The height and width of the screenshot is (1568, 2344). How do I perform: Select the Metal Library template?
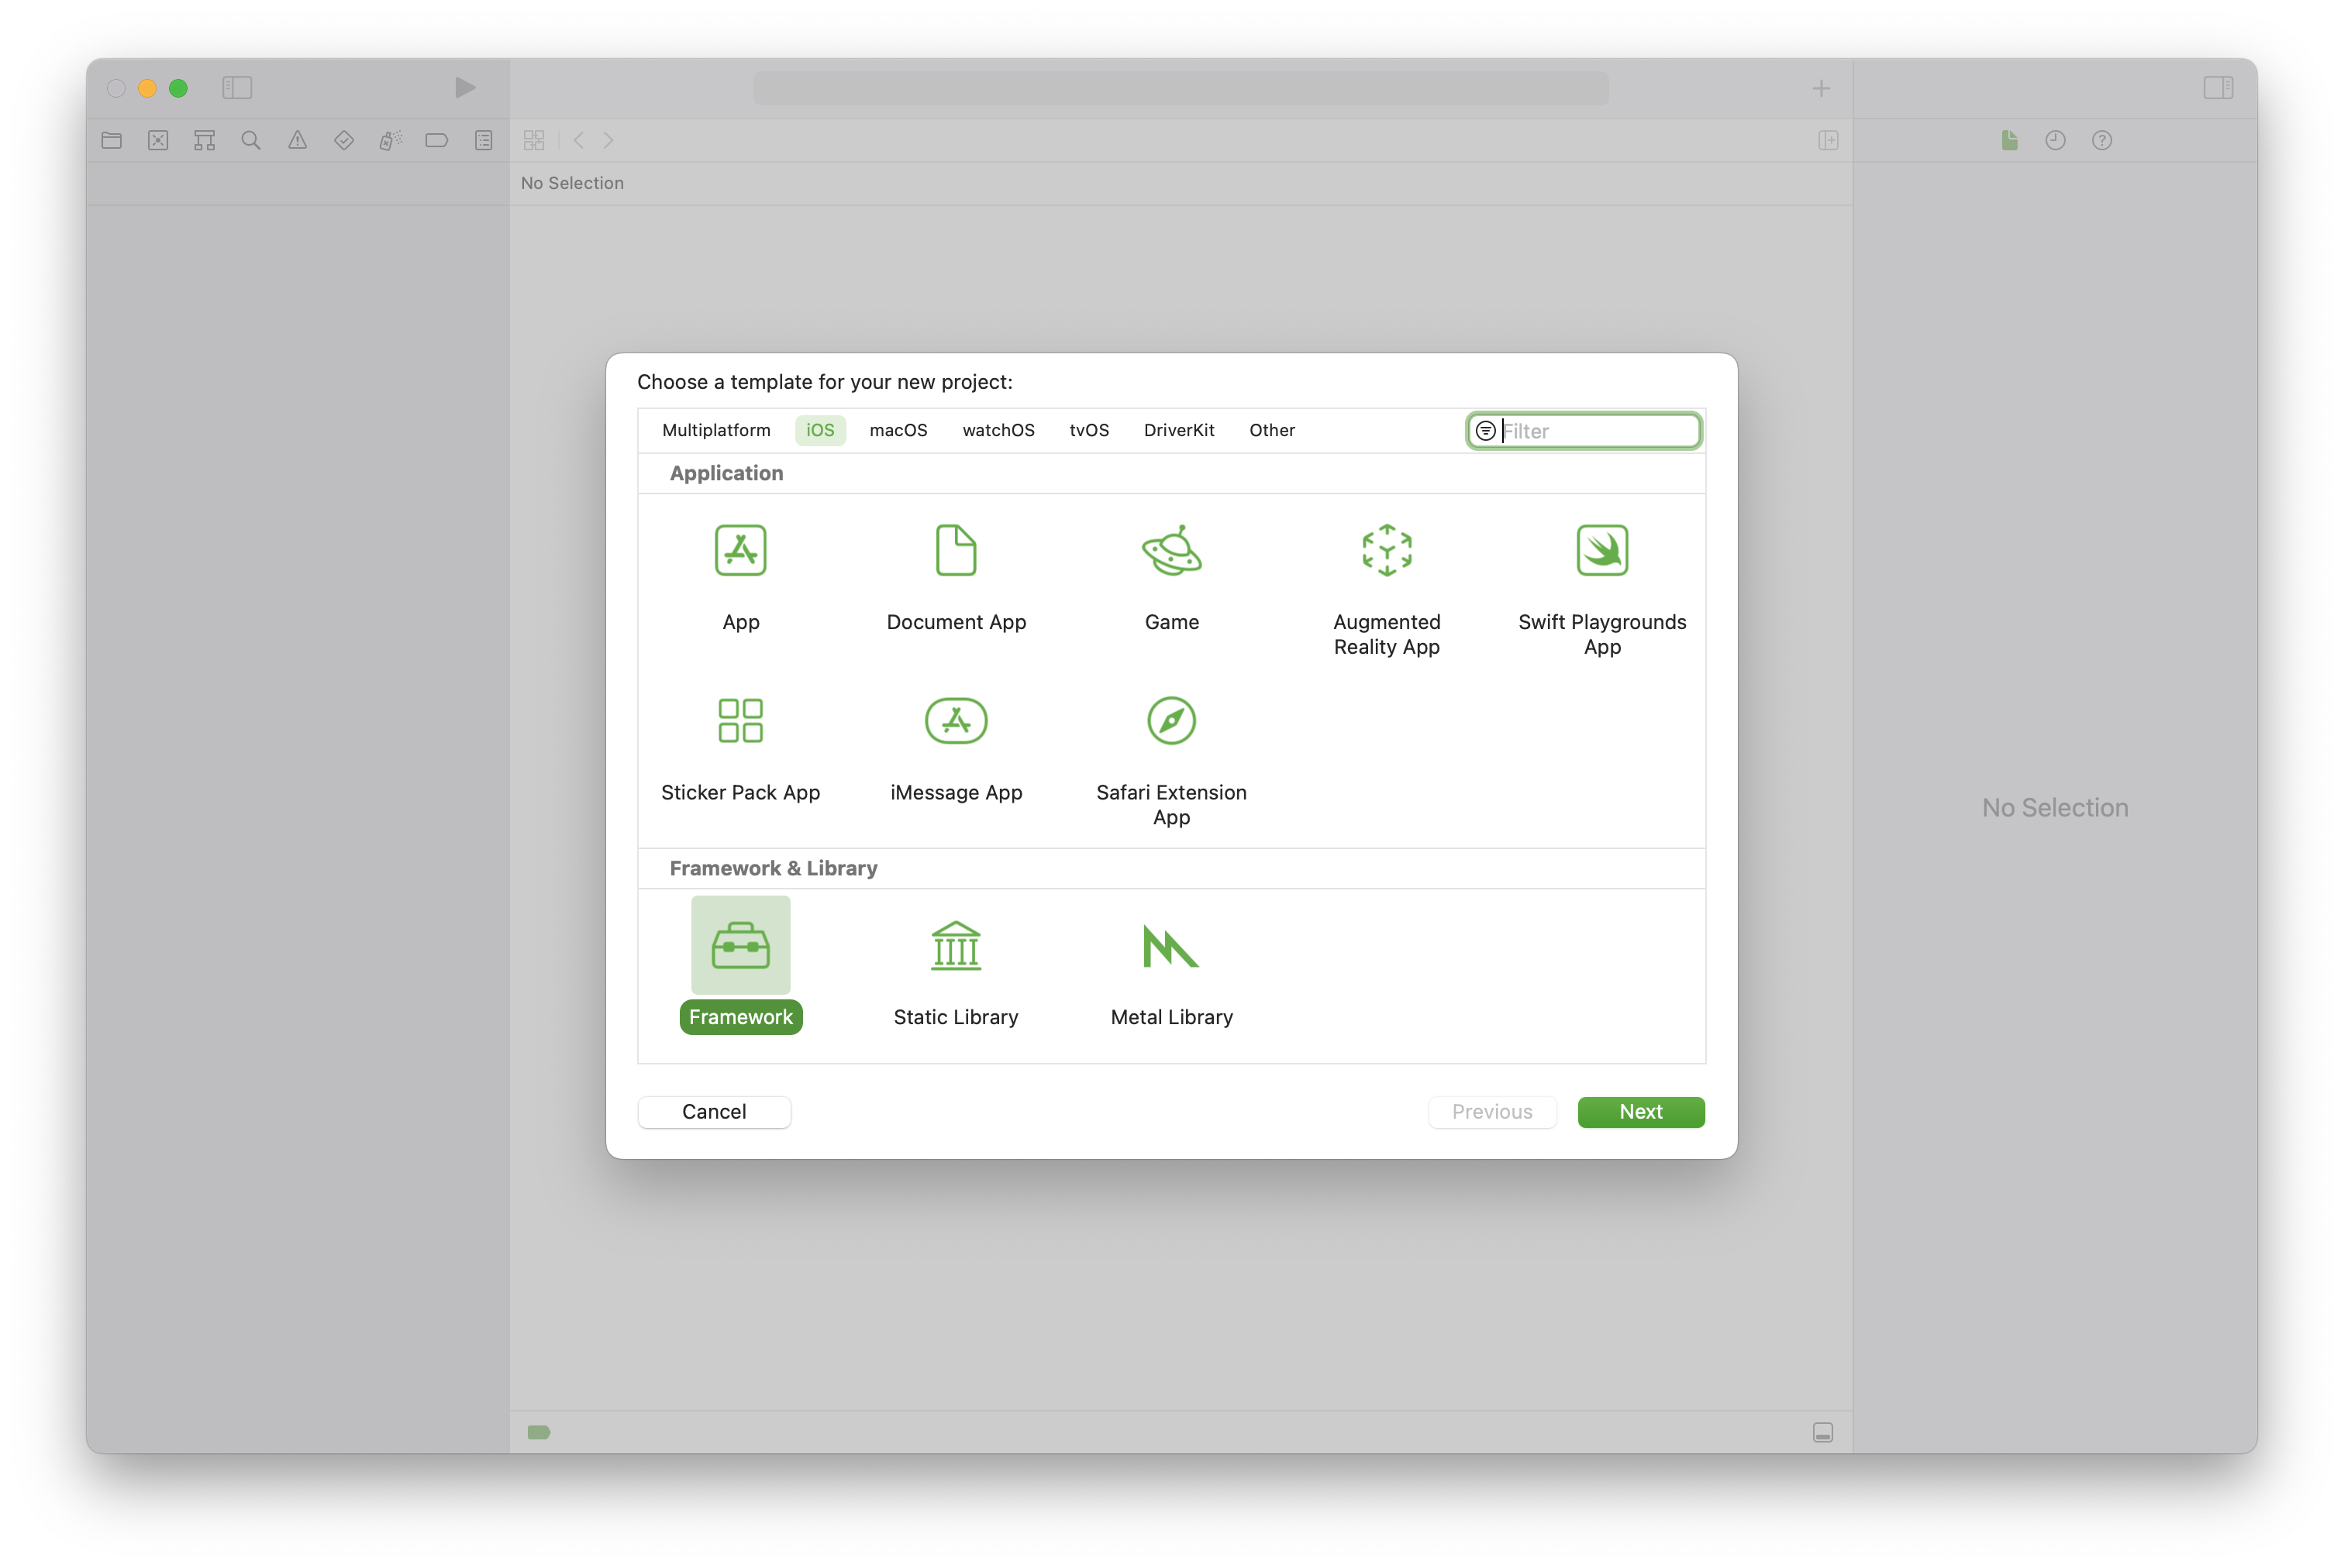[1171, 946]
